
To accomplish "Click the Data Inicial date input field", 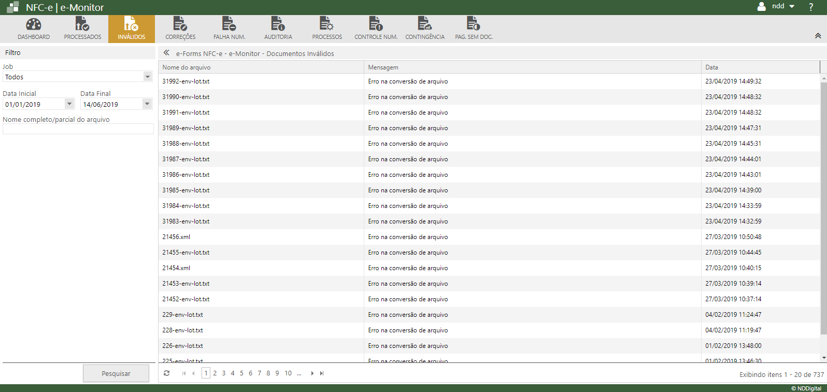I will pyautogui.click(x=34, y=104).
